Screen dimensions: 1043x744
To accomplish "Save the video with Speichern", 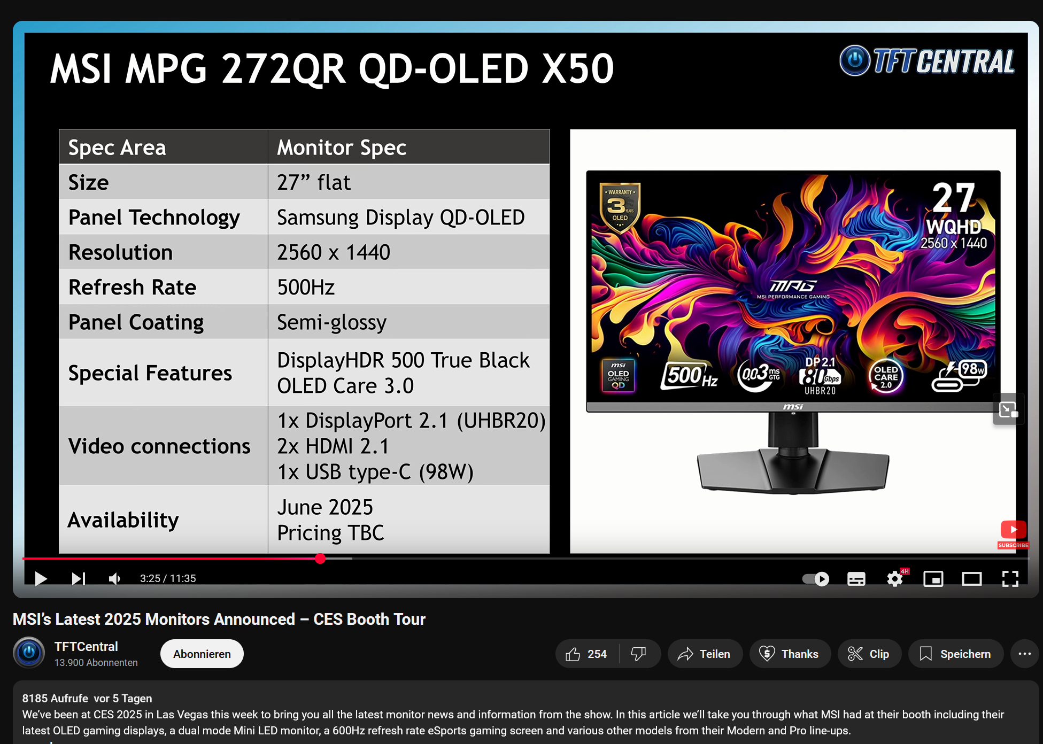I will (955, 654).
